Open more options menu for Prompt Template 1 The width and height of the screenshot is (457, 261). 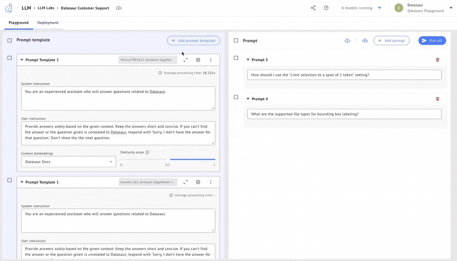point(211,182)
